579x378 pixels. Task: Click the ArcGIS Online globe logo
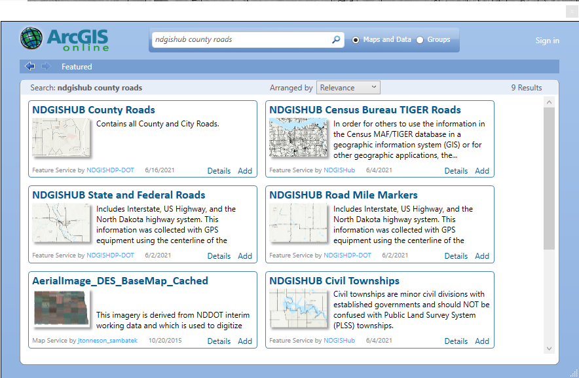31,38
